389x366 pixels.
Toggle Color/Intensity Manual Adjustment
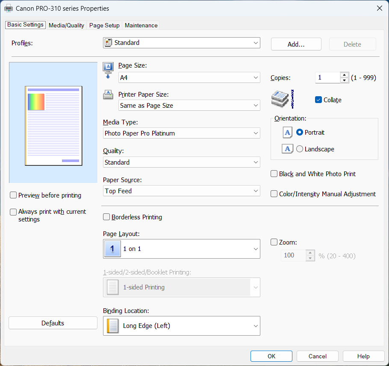pyautogui.click(x=274, y=194)
